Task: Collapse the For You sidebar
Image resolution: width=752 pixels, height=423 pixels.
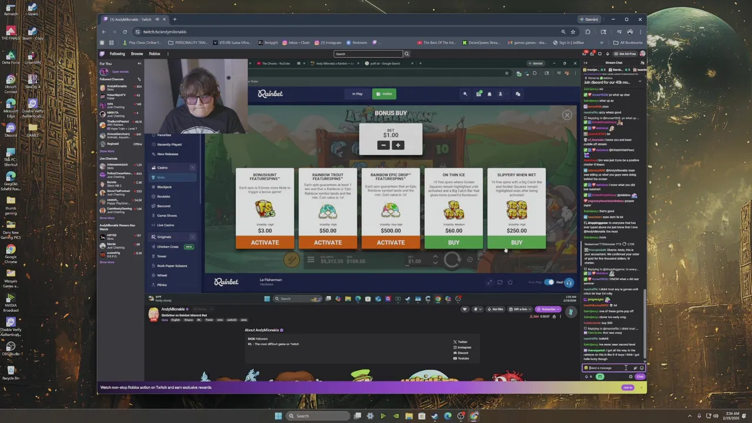Action: click(x=140, y=63)
